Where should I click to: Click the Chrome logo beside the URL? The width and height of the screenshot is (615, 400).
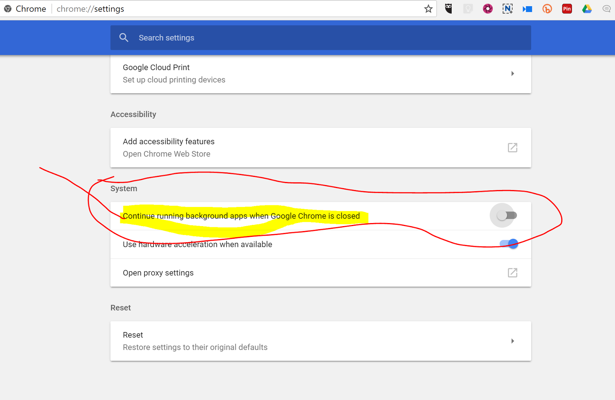[x=8, y=9]
